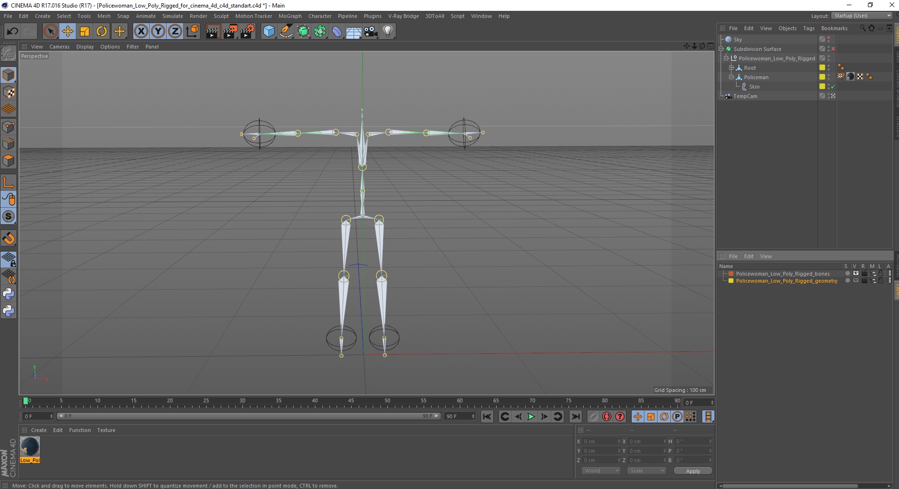Toggle Skin deformer enable checkmark
Viewport: 899px width, 489px height.
pos(833,87)
